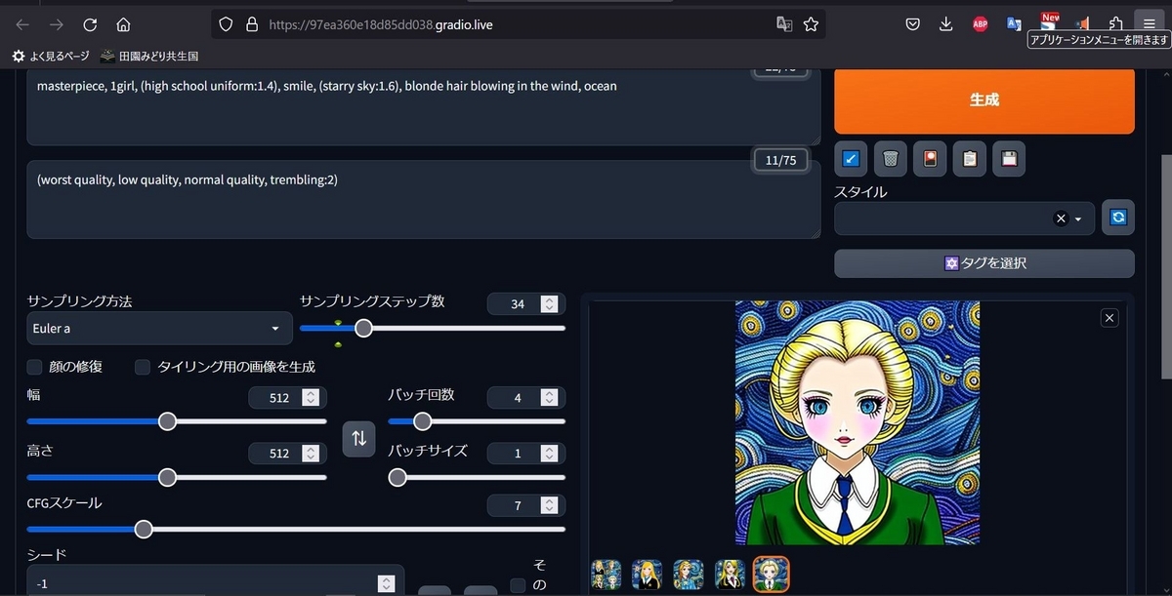
Task: Click into the positive prompt text box
Action: (x=424, y=106)
